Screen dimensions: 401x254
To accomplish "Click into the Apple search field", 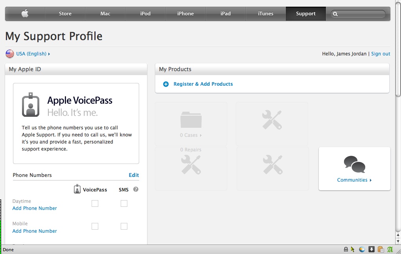I will (358, 14).
